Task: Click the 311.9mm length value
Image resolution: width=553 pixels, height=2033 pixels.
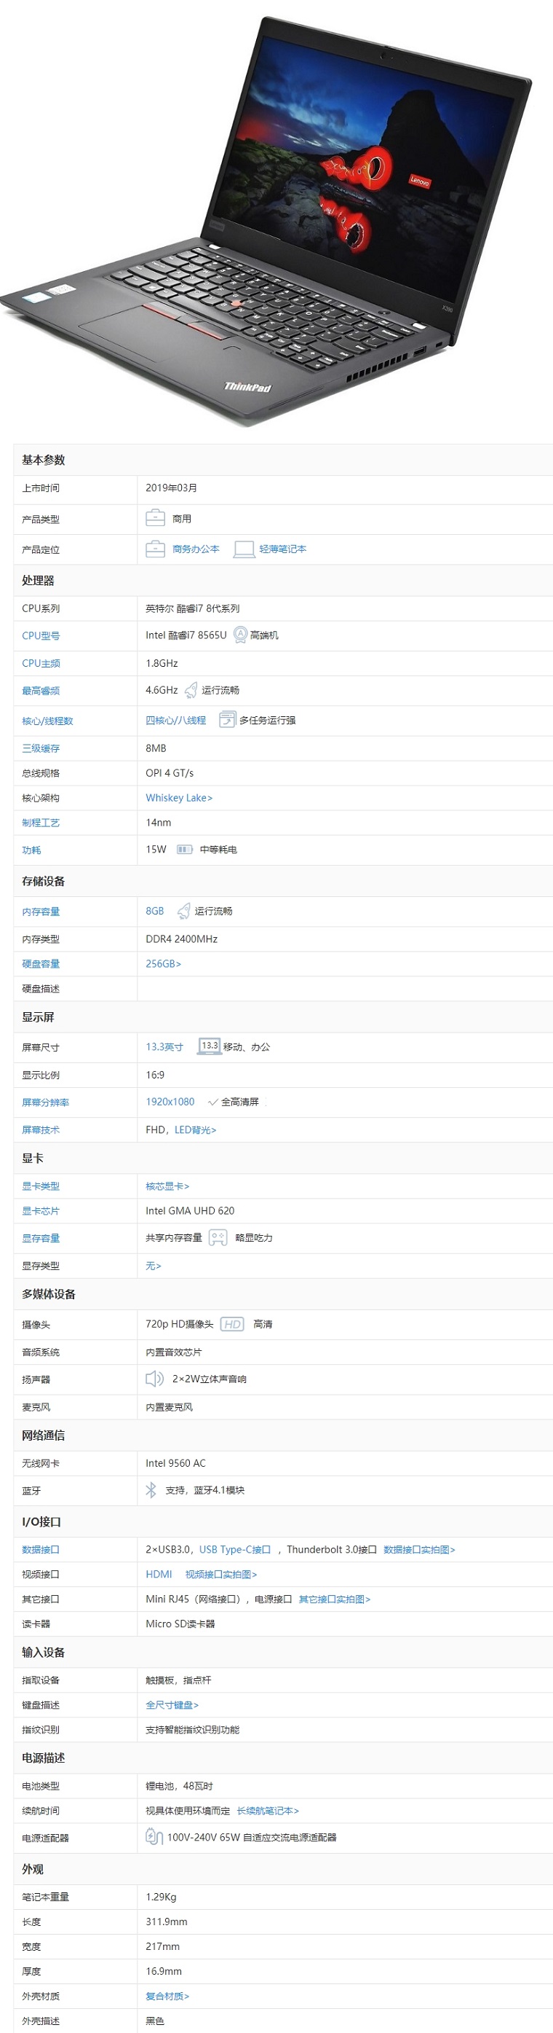Action: pos(166,1922)
